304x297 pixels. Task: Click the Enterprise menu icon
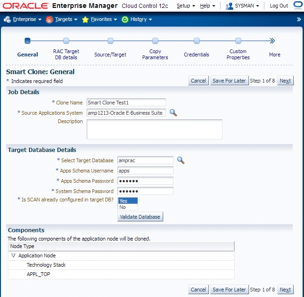(7, 20)
